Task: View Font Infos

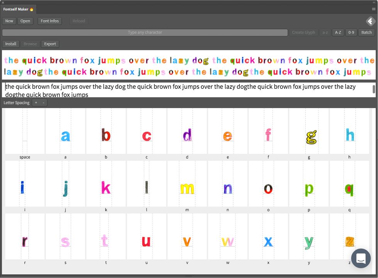Action: (x=49, y=21)
